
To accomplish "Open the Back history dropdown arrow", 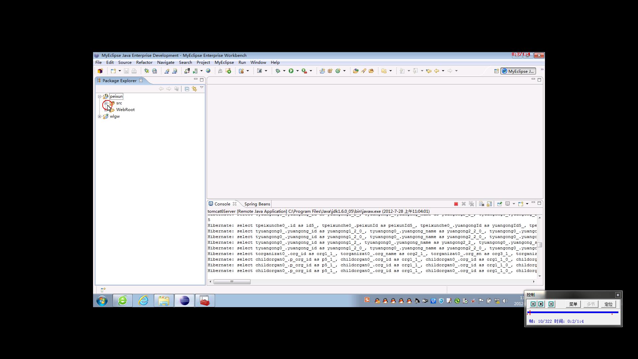I will tap(443, 71).
